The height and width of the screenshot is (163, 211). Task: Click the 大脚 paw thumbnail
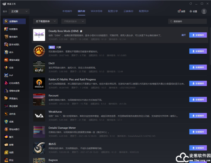[x=39, y=51]
